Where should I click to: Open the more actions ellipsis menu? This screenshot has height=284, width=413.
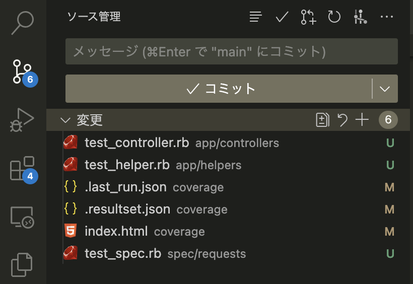pos(387,17)
